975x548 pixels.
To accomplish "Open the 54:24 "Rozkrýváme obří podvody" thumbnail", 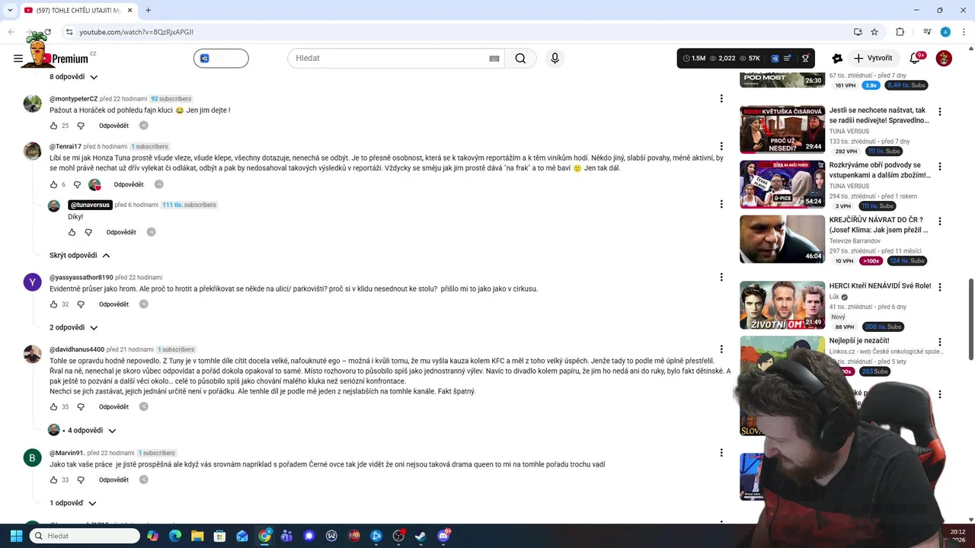I will click(782, 184).
